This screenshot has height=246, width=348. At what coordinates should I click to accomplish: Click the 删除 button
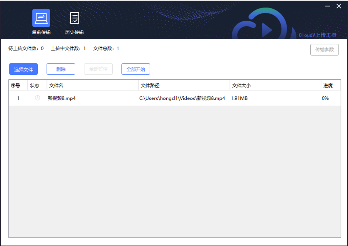point(61,69)
